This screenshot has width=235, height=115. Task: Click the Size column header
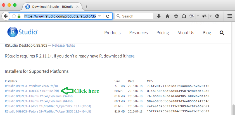coord(117,81)
